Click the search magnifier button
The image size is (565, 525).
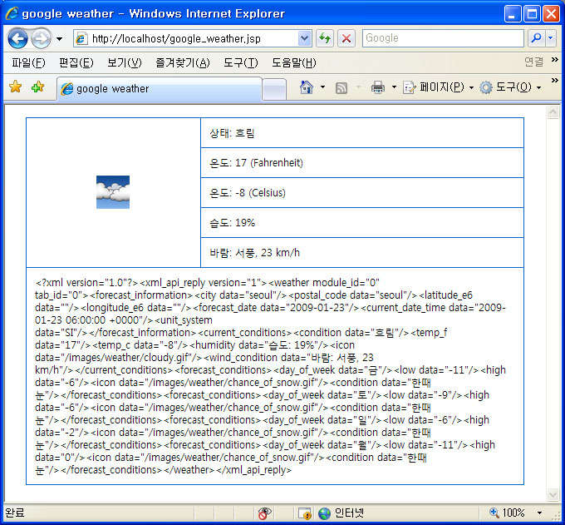(536, 38)
